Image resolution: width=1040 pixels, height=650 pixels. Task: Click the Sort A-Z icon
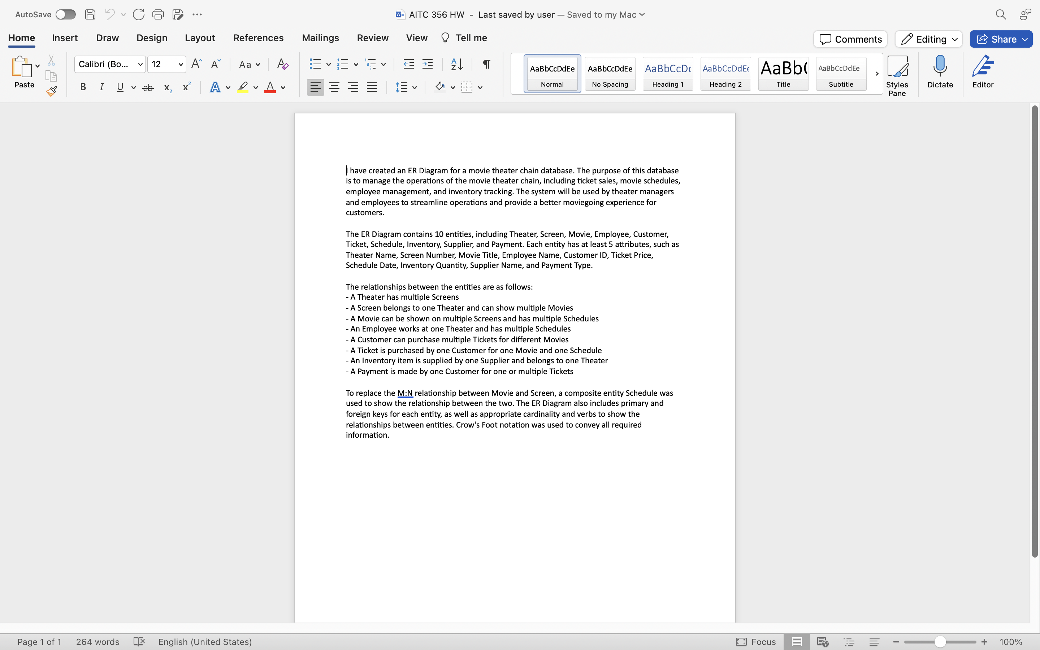[456, 65]
